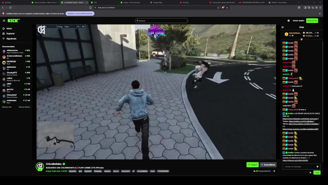Set Brave as default via Establecer como predeterminado
The image size is (328, 185).
(x=80, y=13)
